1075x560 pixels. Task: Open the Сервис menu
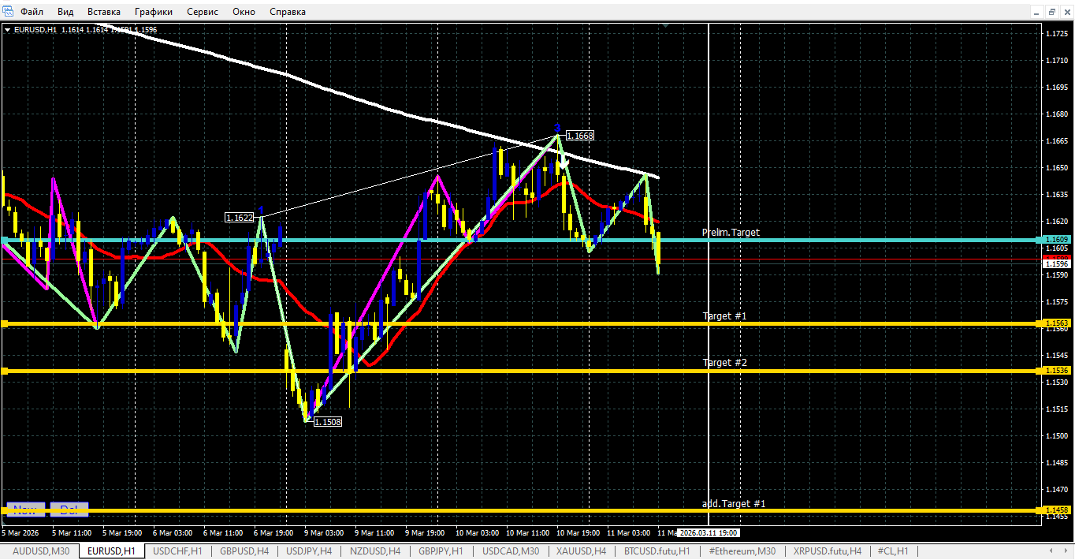(x=203, y=12)
